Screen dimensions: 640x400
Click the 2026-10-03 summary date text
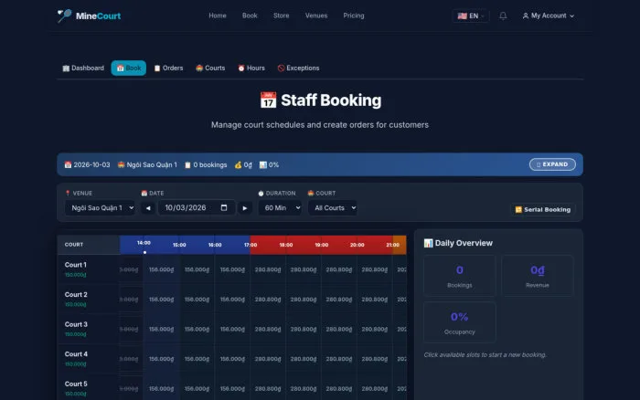coord(91,164)
